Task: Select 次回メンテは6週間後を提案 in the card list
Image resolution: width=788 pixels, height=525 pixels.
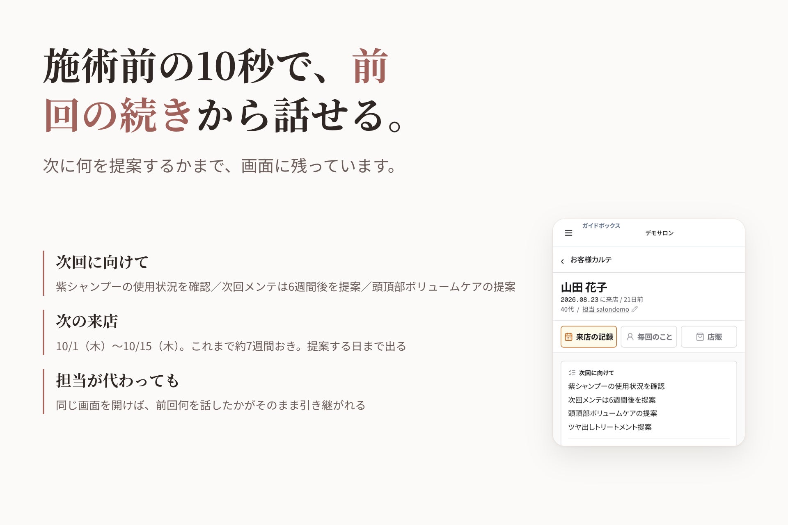Action: [612, 400]
